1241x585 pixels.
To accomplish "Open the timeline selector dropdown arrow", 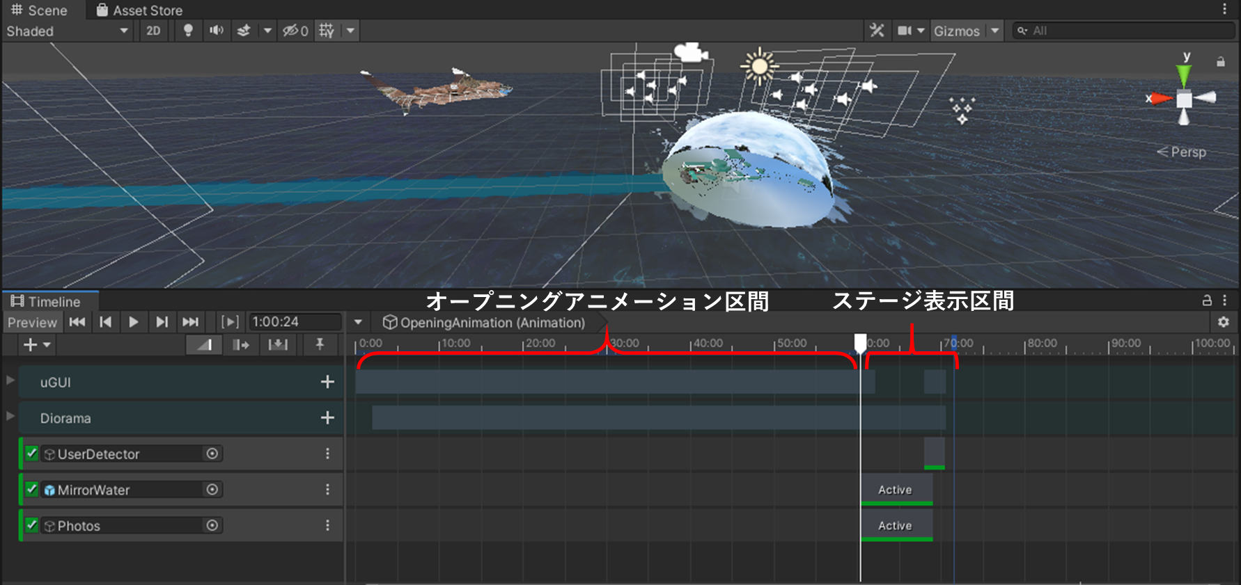I will tap(358, 322).
